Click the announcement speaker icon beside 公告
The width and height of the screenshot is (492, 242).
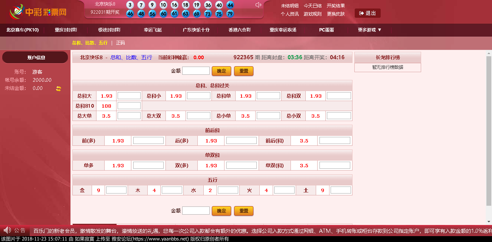coord(7,230)
